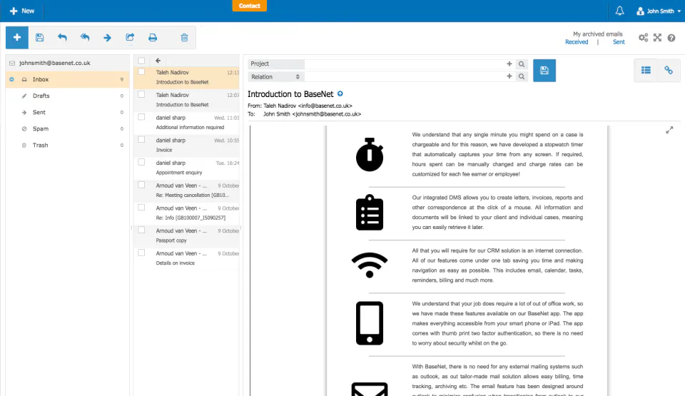Image resolution: width=685 pixels, height=396 pixels.
Task: Click the orange Contact button
Action: point(250,6)
